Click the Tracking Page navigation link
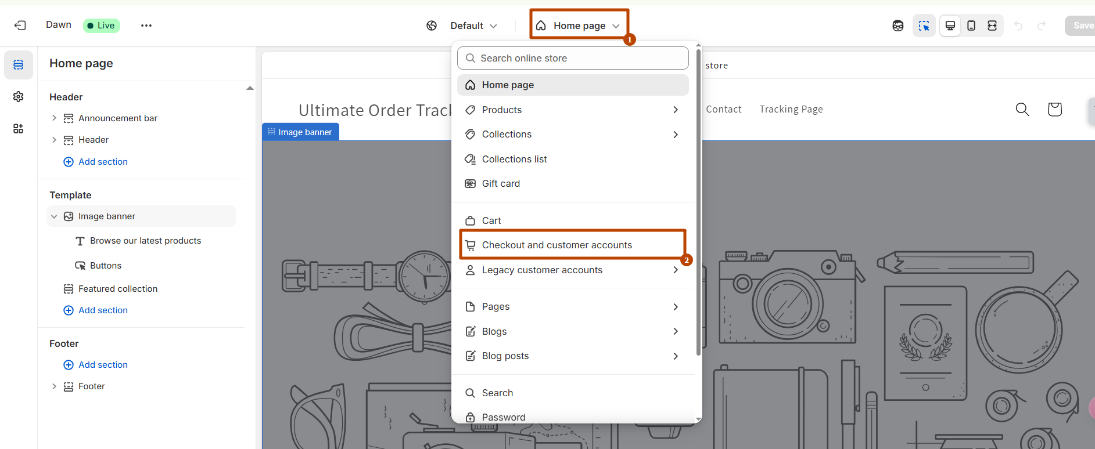 pos(791,109)
